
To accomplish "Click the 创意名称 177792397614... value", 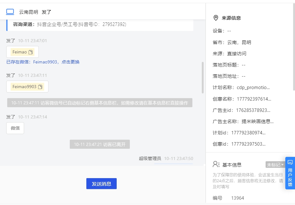I will point(254,99).
